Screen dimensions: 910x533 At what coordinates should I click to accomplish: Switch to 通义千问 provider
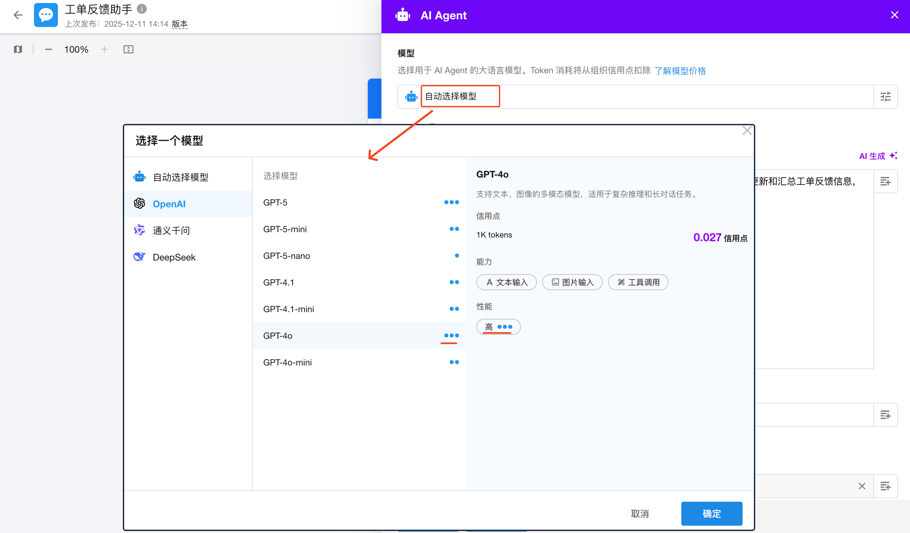click(x=171, y=231)
